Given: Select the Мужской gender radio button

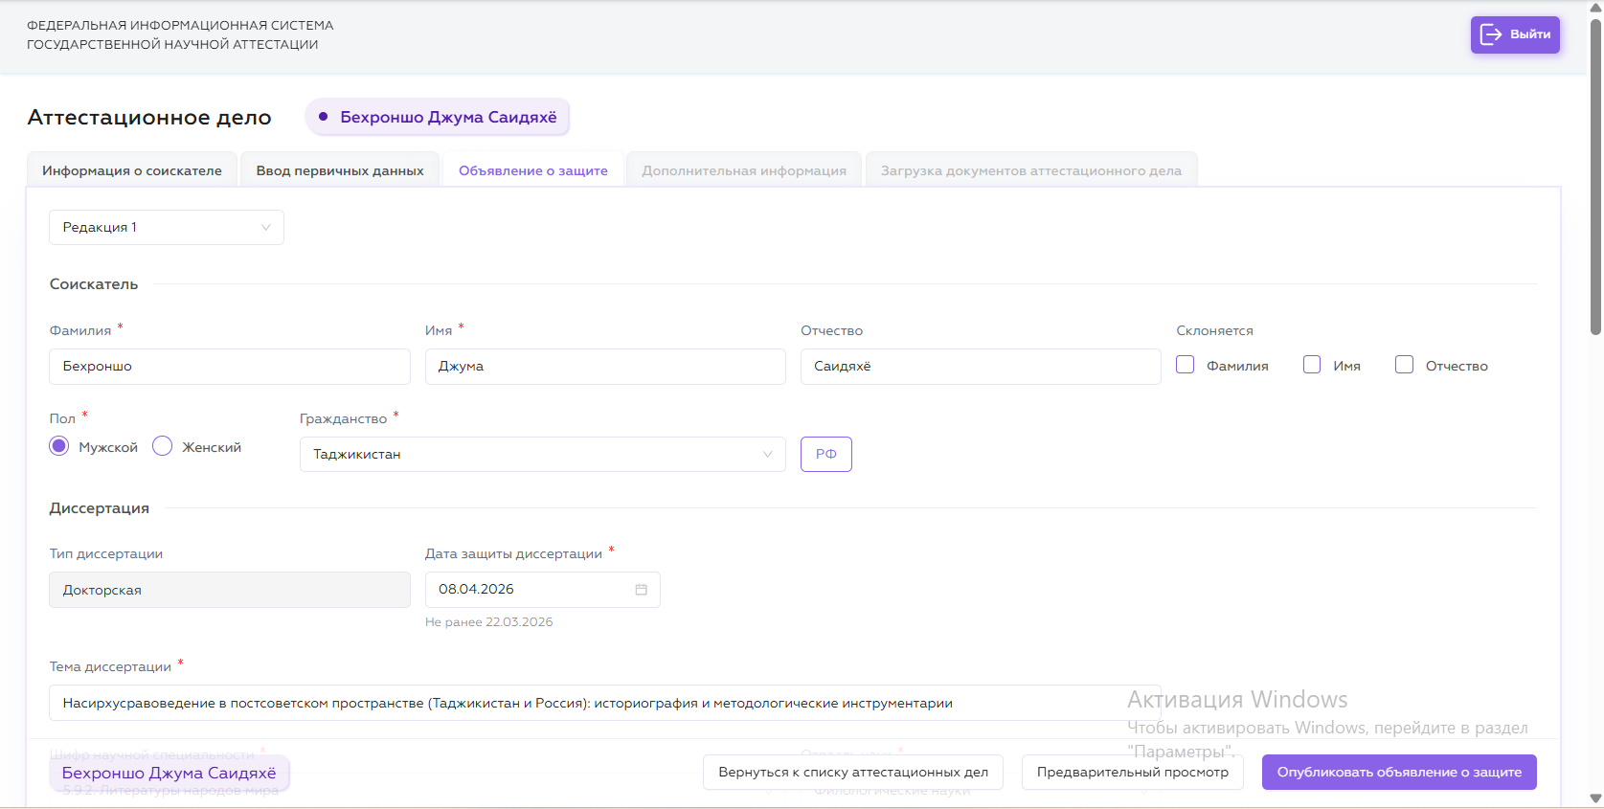Looking at the screenshot, I should point(59,446).
